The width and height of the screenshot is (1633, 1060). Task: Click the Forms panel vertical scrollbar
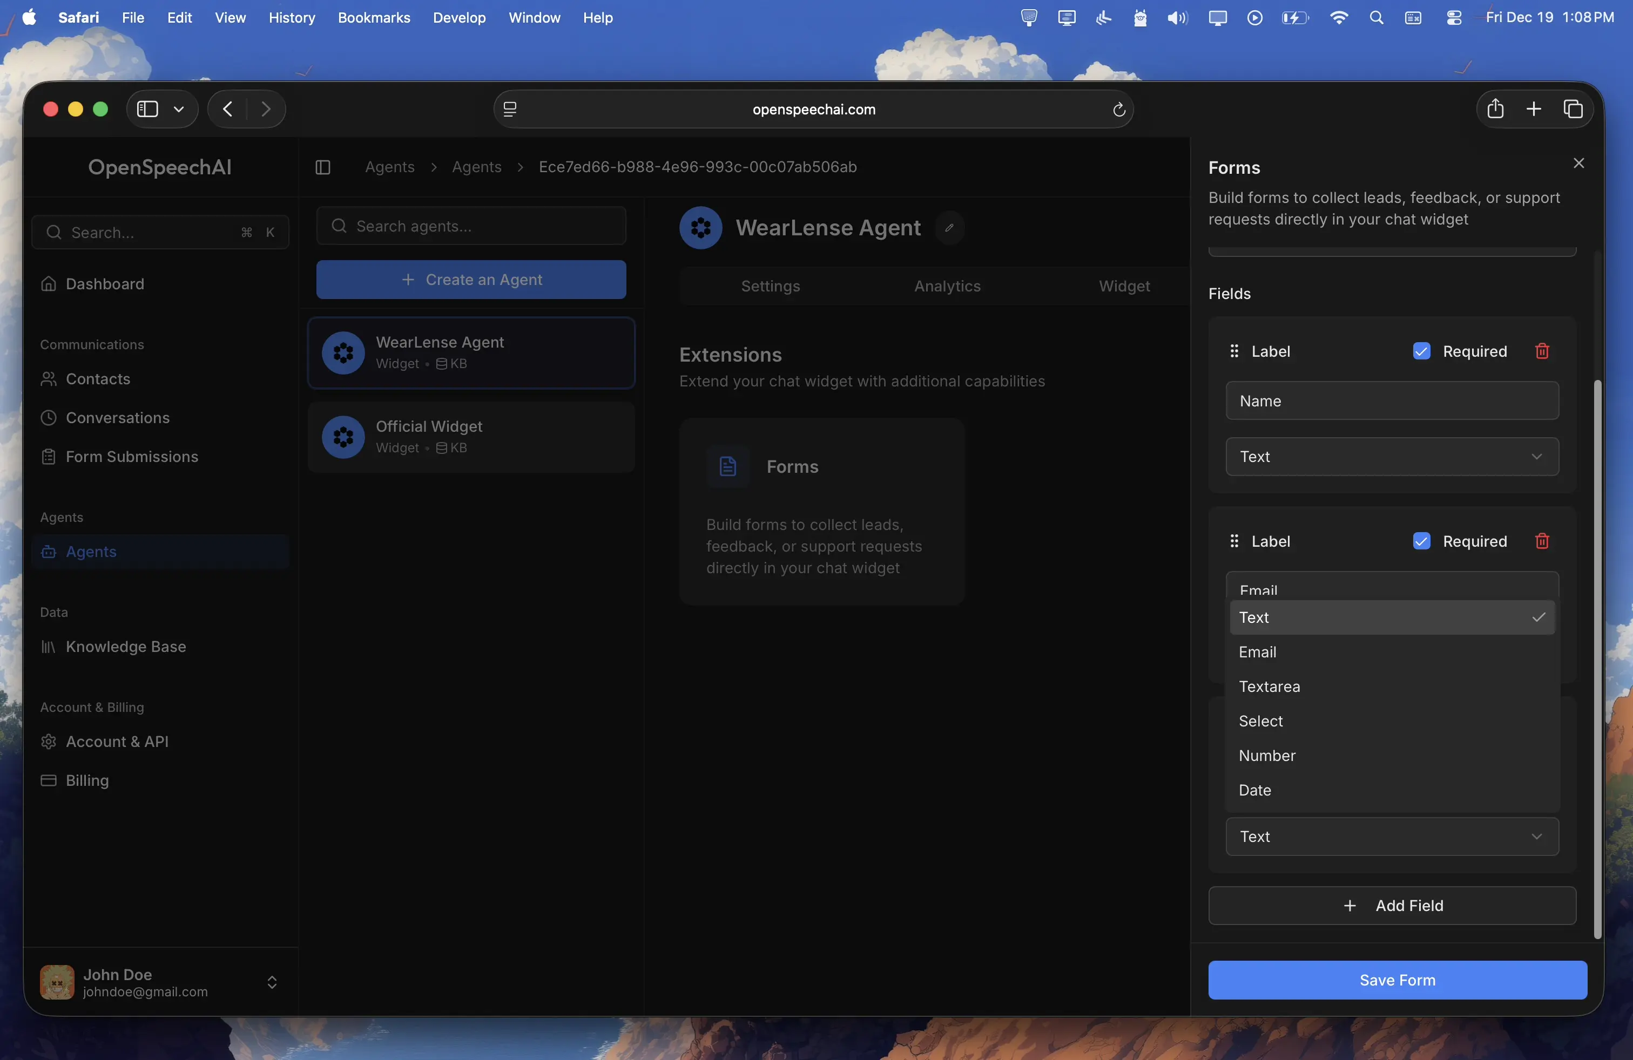click(x=1597, y=658)
